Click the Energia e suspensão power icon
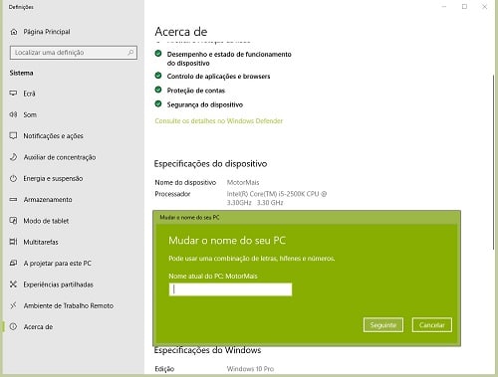 coord(13,178)
